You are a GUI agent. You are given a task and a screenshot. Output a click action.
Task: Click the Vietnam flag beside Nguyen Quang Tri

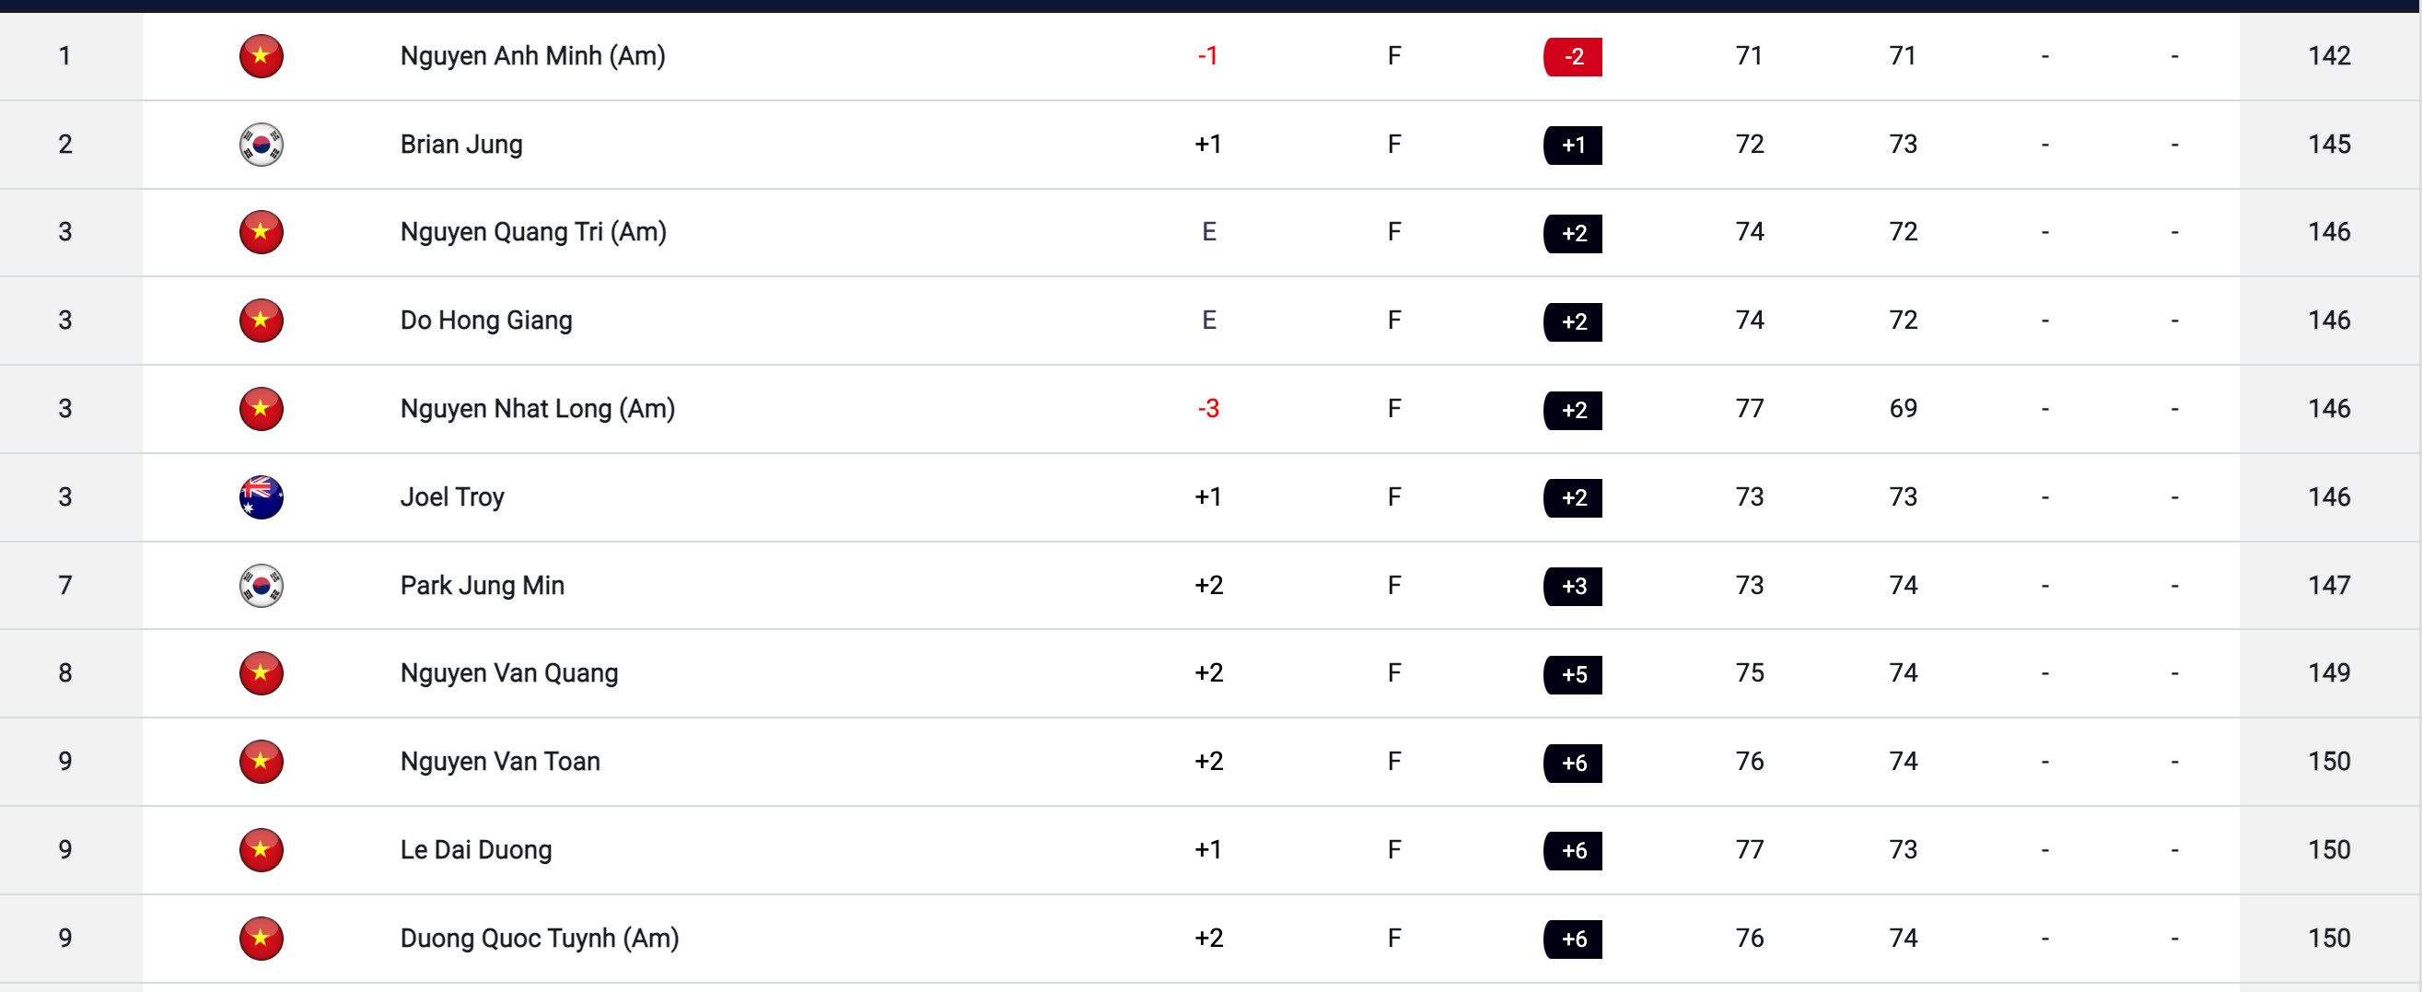[262, 232]
